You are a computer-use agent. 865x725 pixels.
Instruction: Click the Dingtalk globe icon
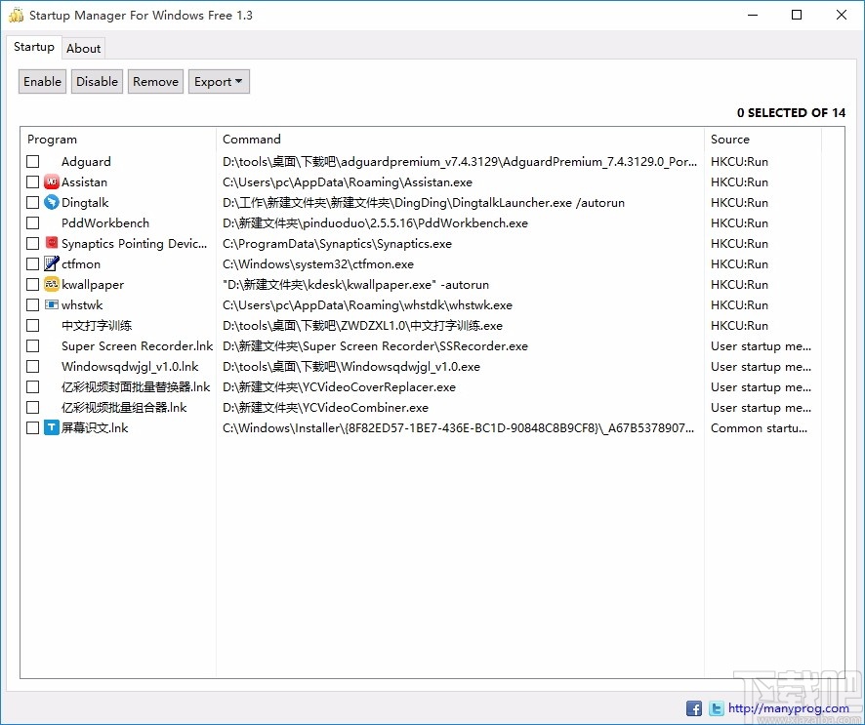[x=50, y=202]
